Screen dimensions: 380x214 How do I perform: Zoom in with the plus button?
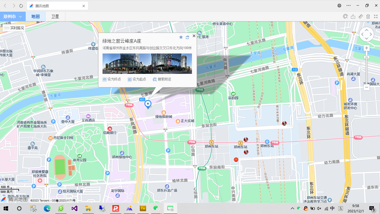pyautogui.click(x=367, y=48)
